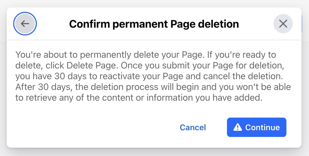Click the back arrow in dialog header
The height and width of the screenshot is (156, 309).
25,24
